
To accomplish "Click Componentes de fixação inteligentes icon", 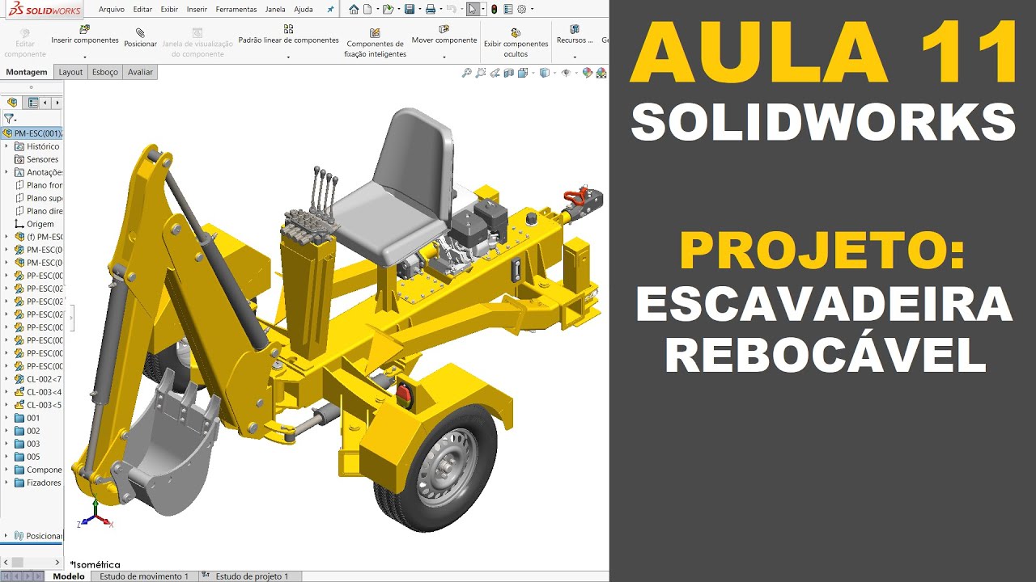I will (x=375, y=33).
